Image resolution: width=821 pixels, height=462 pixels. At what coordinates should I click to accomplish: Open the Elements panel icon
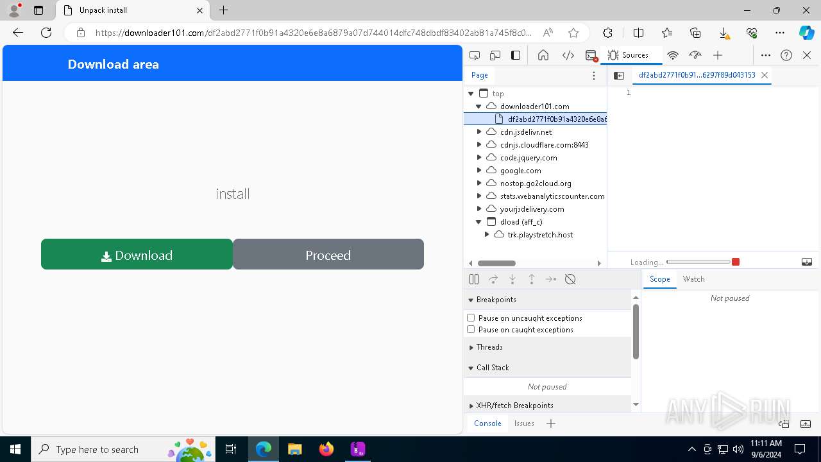[568, 55]
